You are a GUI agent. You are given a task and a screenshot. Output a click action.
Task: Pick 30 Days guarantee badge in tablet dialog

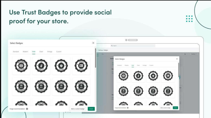pyautogui.click(x=153, y=91)
